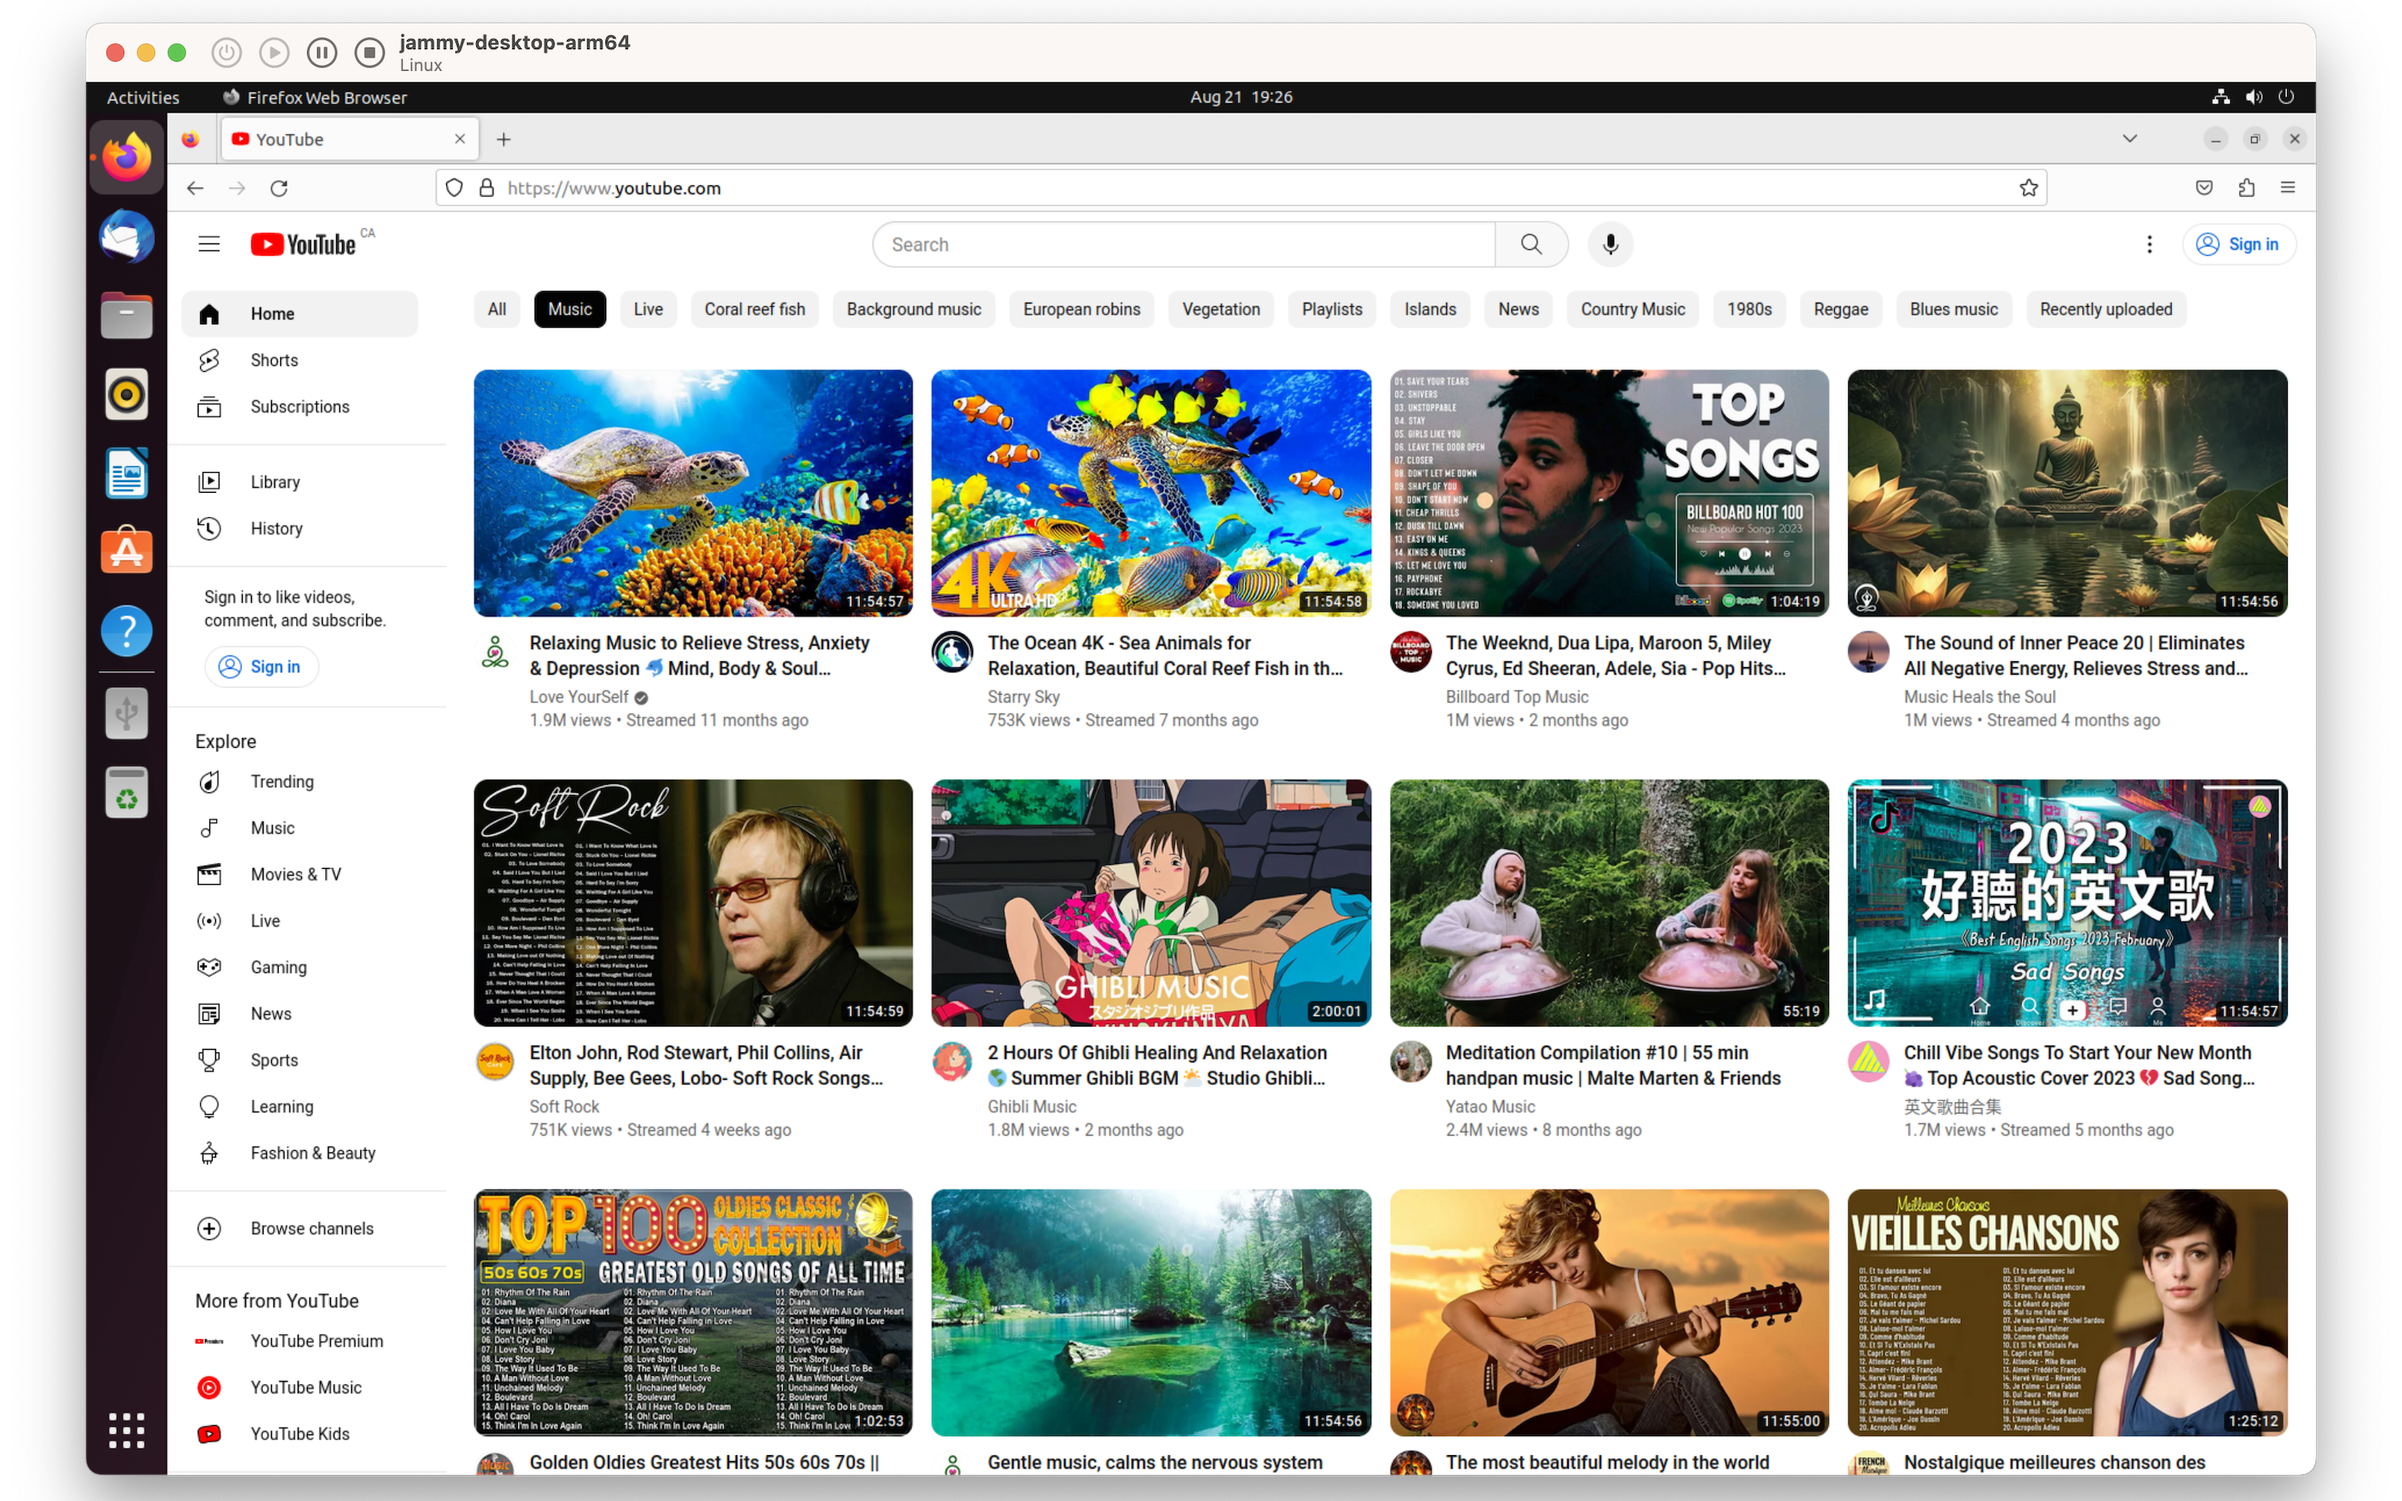This screenshot has width=2402, height=1501.
Task: Open Firefox application menu
Action: point(2288,188)
